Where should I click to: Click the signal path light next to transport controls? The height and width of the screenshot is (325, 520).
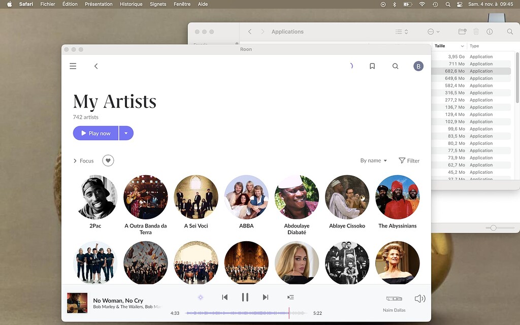coord(200,297)
